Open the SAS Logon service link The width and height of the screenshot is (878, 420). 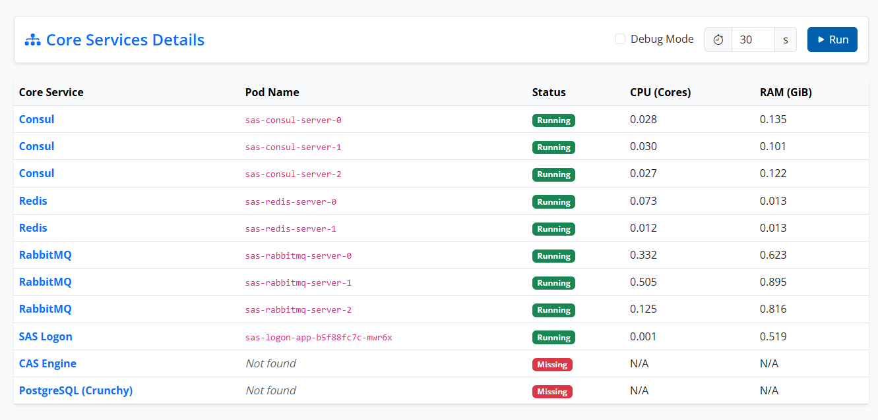[46, 336]
